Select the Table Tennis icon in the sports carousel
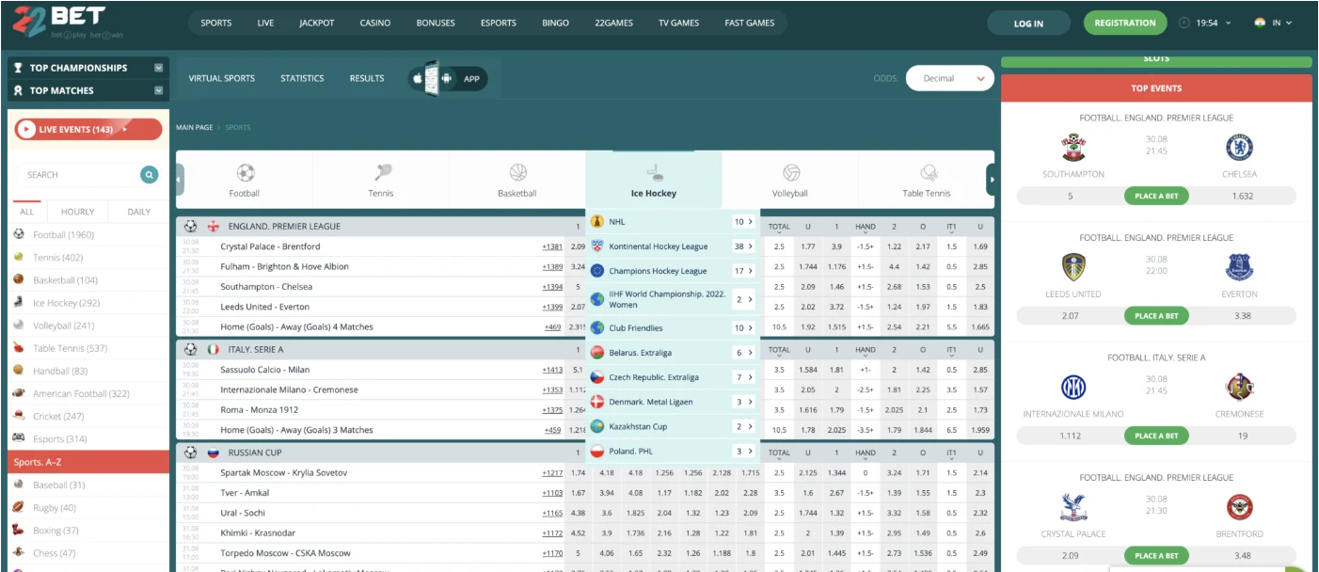Image resolution: width=1319 pixels, height=572 pixels. (929, 173)
